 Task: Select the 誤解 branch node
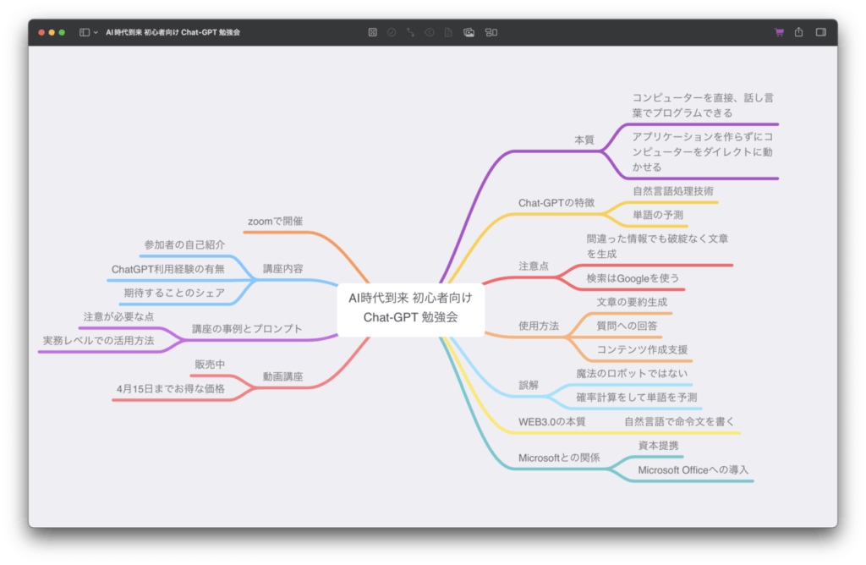pyautogui.click(x=529, y=385)
